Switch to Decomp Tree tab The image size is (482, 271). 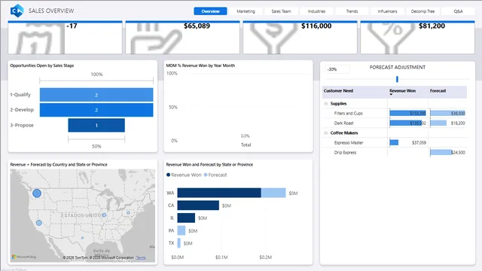pos(423,11)
